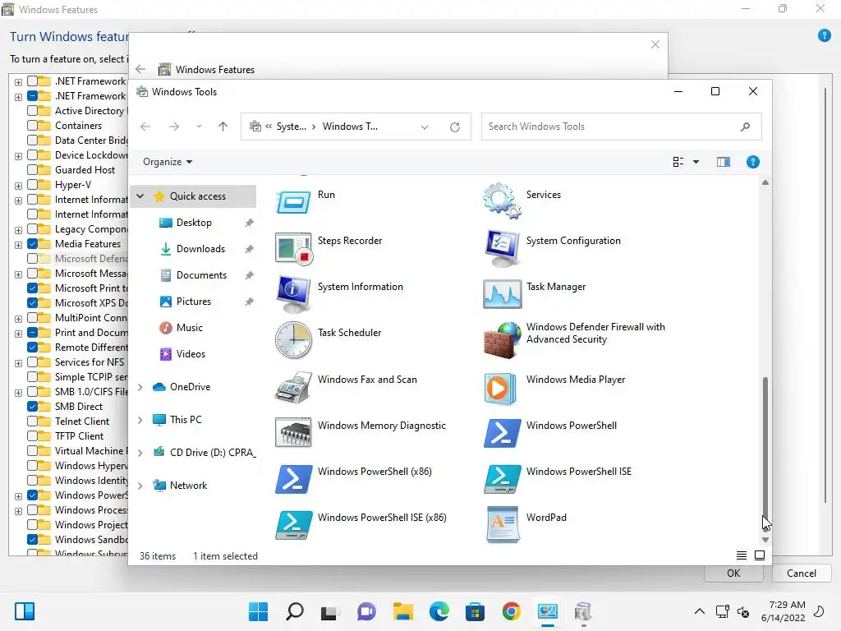Click the search magnifier in Windows Tools
Viewport: 841px width, 631px height.
pyautogui.click(x=745, y=127)
